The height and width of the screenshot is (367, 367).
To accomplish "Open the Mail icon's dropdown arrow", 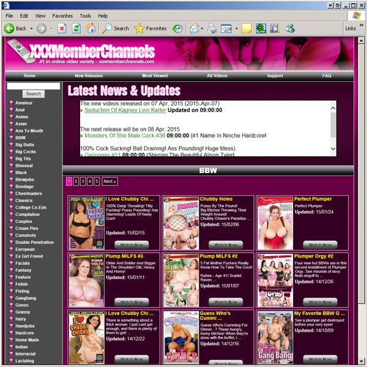I will [x=202, y=29].
